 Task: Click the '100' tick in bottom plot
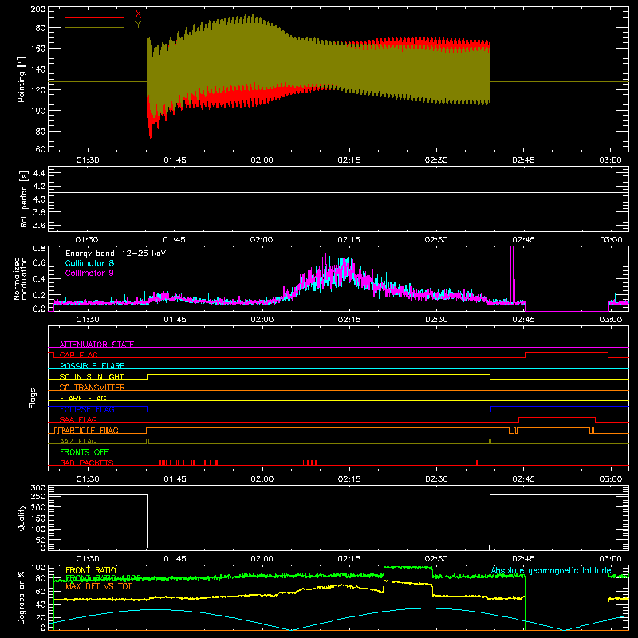pyautogui.click(x=38, y=568)
